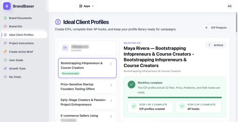Click the Project Instructions chat icon
Viewport: 238px width, 122px height.
(5, 43)
